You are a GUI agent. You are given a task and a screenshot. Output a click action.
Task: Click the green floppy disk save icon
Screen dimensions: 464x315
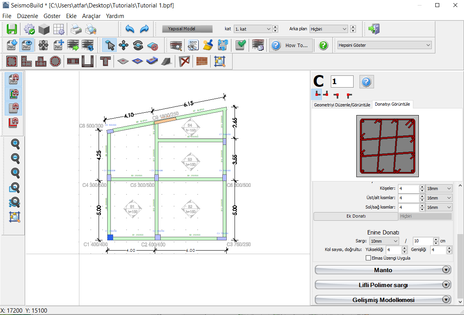pyautogui.click(x=12, y=29)
